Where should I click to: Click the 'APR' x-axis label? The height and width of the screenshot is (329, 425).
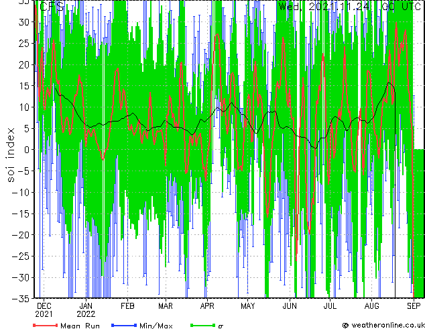tap(207, 306)
